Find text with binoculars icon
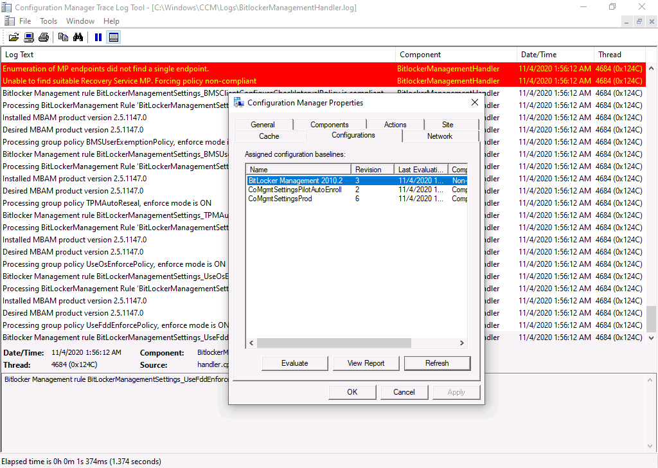The width and height of the screenshot is (658, 468). coord(78,37)
